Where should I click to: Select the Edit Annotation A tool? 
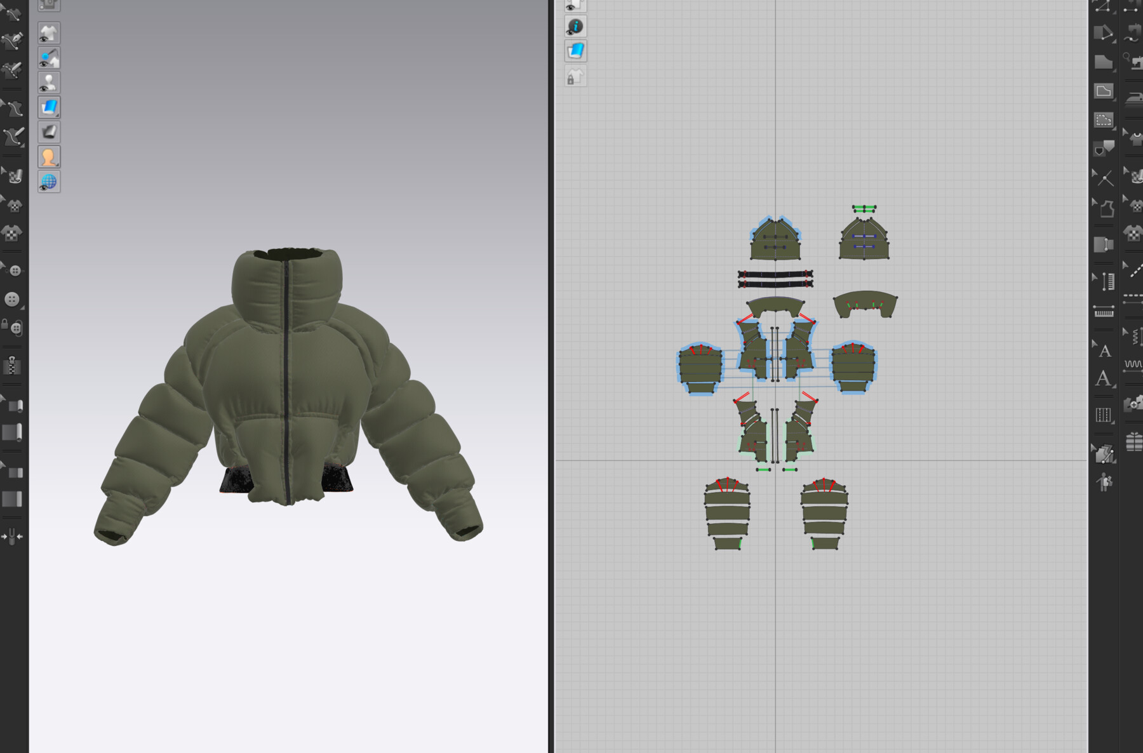pos(1104,350)
